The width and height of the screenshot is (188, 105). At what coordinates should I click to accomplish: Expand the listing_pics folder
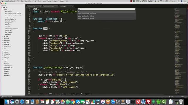tap(3, 54)
